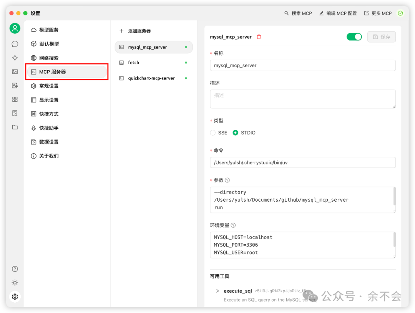Open the Agents panel via diamond icon
The image size is (415, 313).
(x=15, y=58)
